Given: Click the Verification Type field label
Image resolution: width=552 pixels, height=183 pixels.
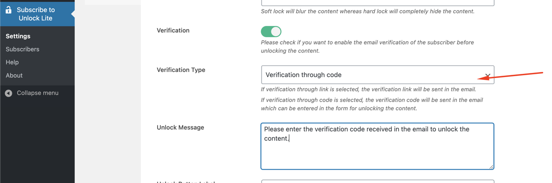Looking at the screenshot, I should click(x=181, y=70).
